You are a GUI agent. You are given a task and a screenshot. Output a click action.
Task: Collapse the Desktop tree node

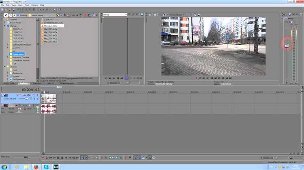pyautogui.click(x=5, y=26)
